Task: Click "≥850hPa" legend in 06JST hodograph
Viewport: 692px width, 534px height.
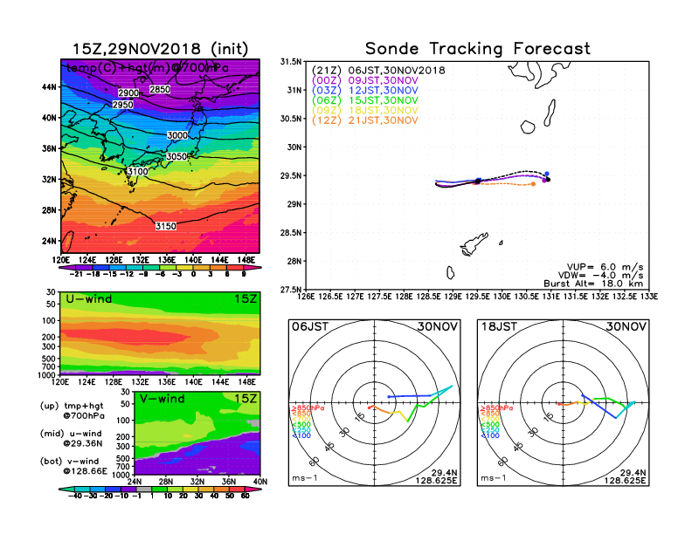Action: [308, 408]
